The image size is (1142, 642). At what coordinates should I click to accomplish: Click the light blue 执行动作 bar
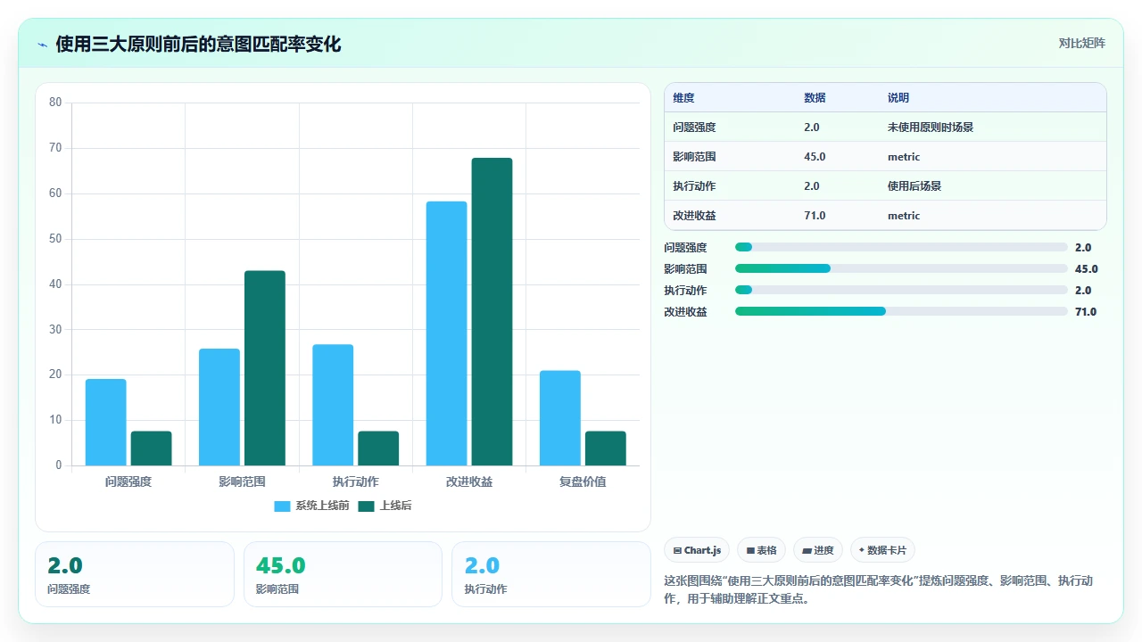pyautogui.click(x=333, y=405)
